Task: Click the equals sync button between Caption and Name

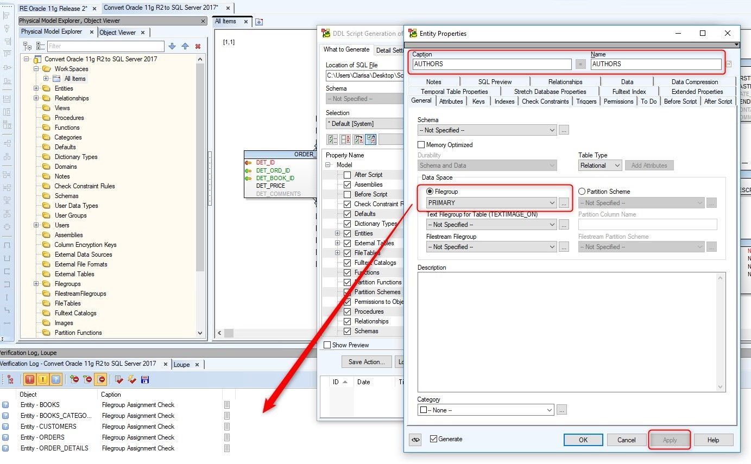Action: 580,64
